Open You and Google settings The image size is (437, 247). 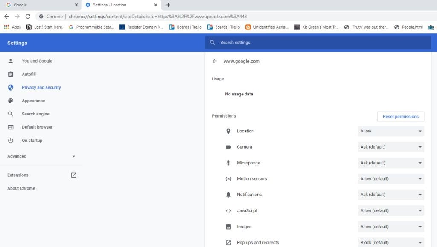37,61
